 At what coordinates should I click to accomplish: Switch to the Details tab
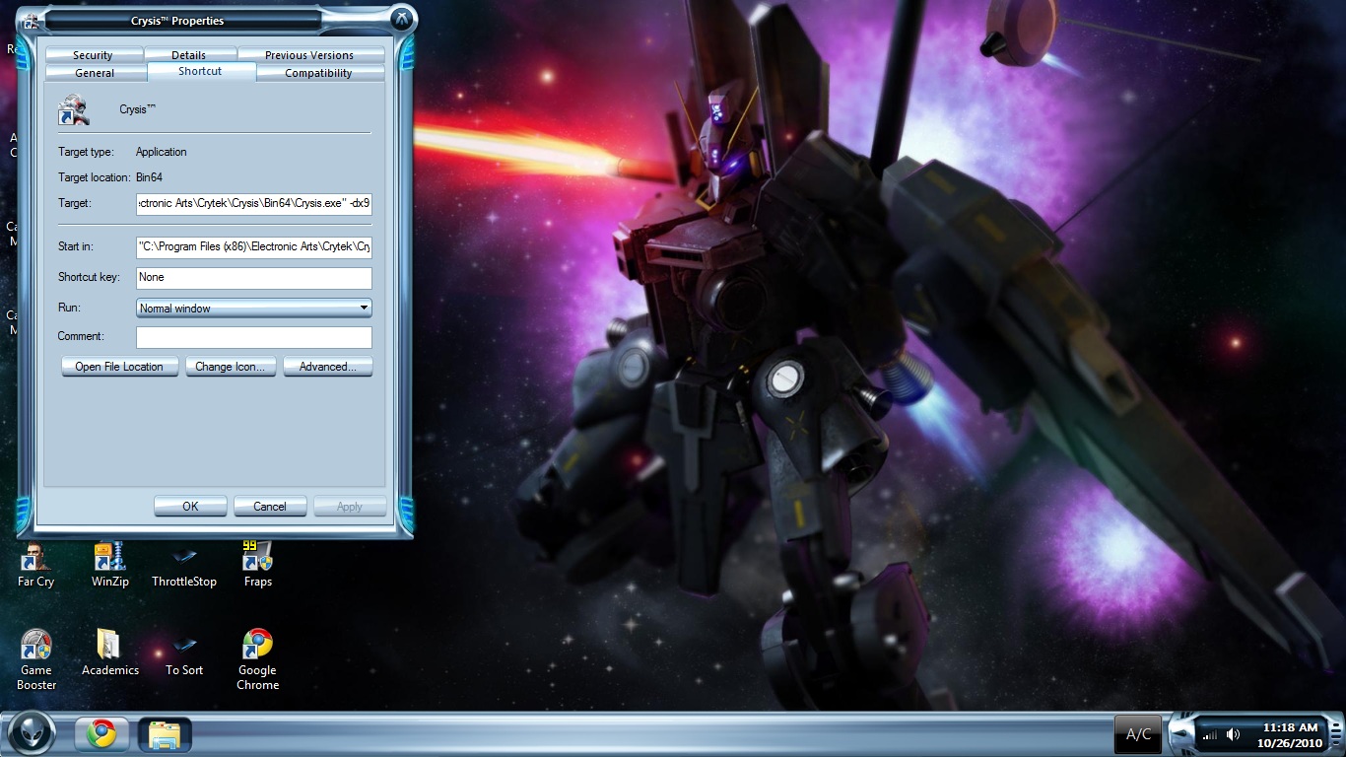point(188,55)
